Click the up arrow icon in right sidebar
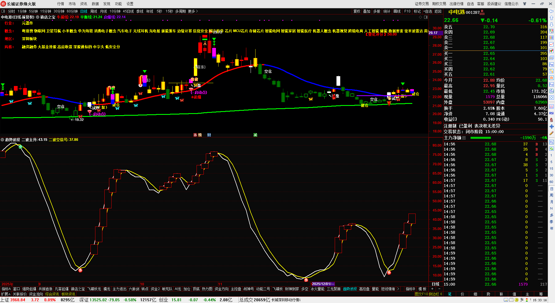Screen dimensions: 555x303 pyautogui.click(x=552, y=18)
